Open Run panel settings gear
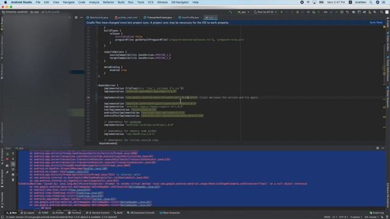 [378, 148]
